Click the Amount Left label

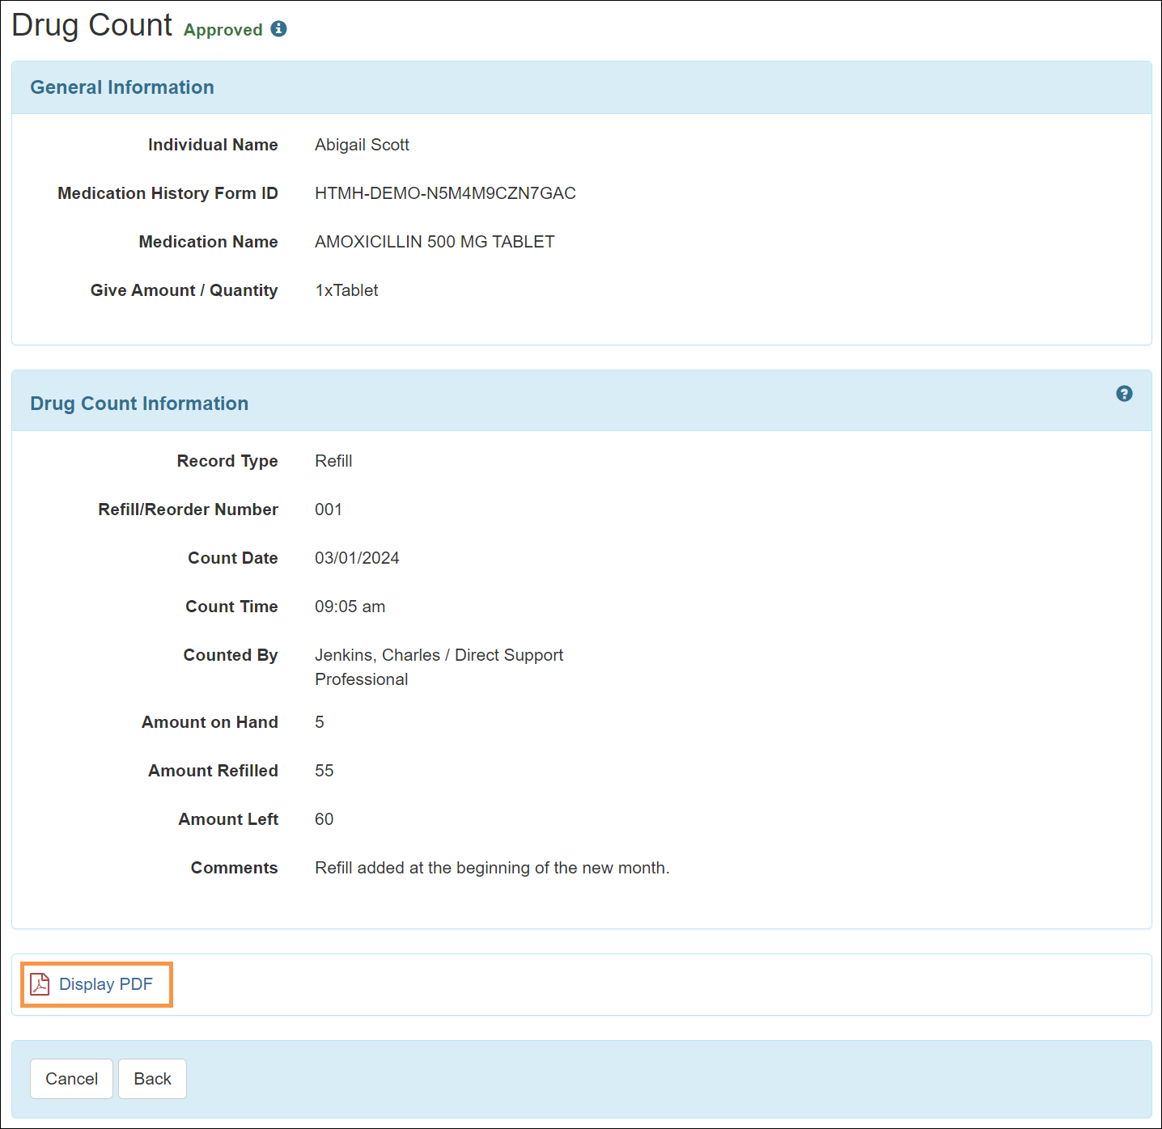[228, 819]
